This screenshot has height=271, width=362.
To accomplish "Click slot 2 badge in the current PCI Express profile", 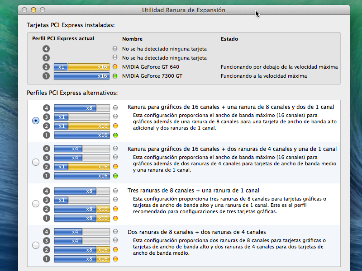I will pos(46,67).
